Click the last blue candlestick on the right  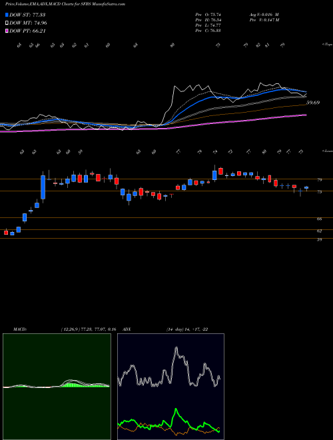[306, 188]
